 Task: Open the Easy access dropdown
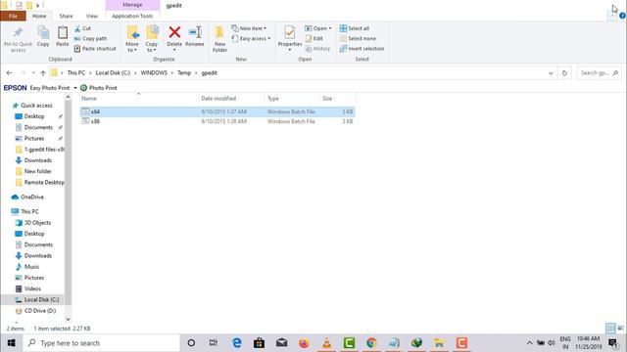click(251, 38)
